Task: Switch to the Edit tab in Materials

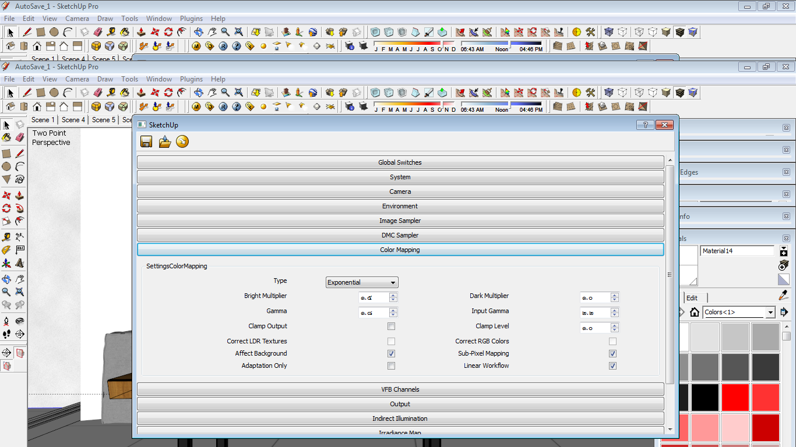Action: pos(692,298)
